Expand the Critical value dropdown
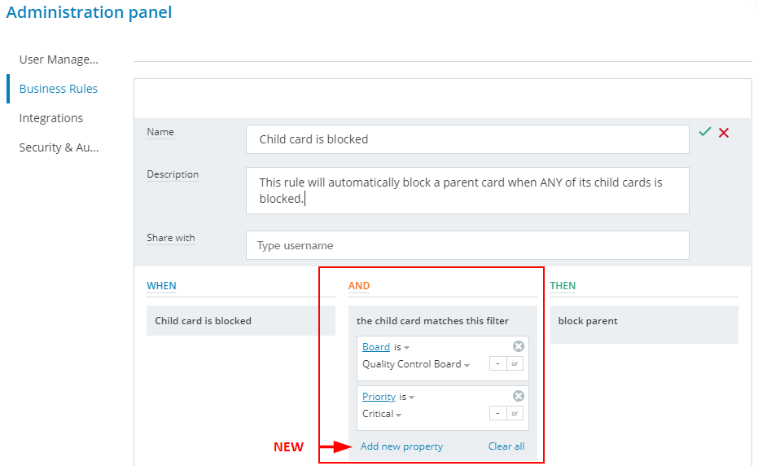The image size is (758, 466). [383, 415]
